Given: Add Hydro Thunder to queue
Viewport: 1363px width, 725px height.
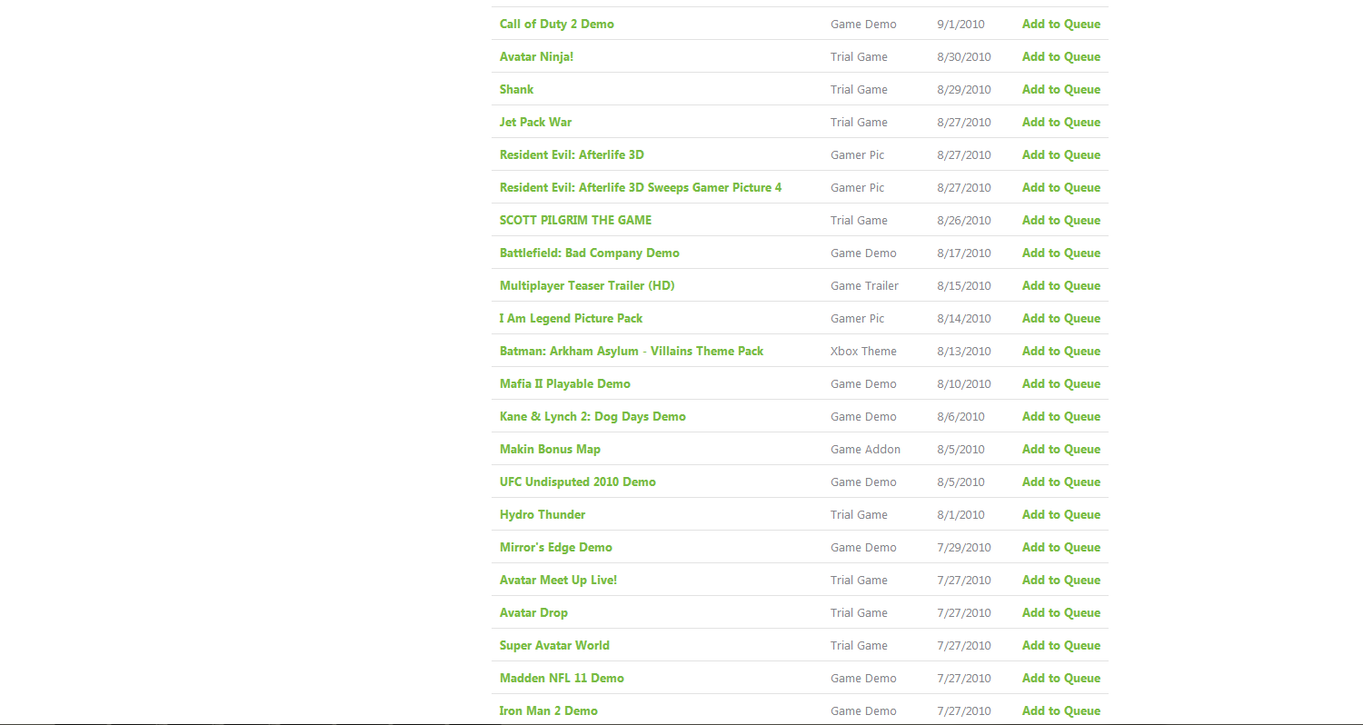Looking at the screenshot, I should pos(1060,515).
